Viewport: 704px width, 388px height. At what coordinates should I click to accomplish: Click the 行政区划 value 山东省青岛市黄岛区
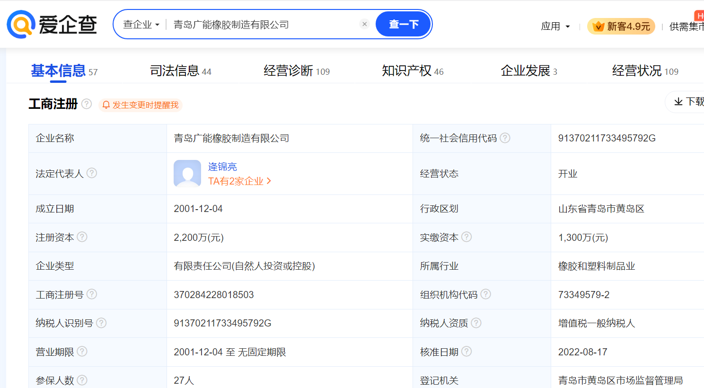(601, 209)
